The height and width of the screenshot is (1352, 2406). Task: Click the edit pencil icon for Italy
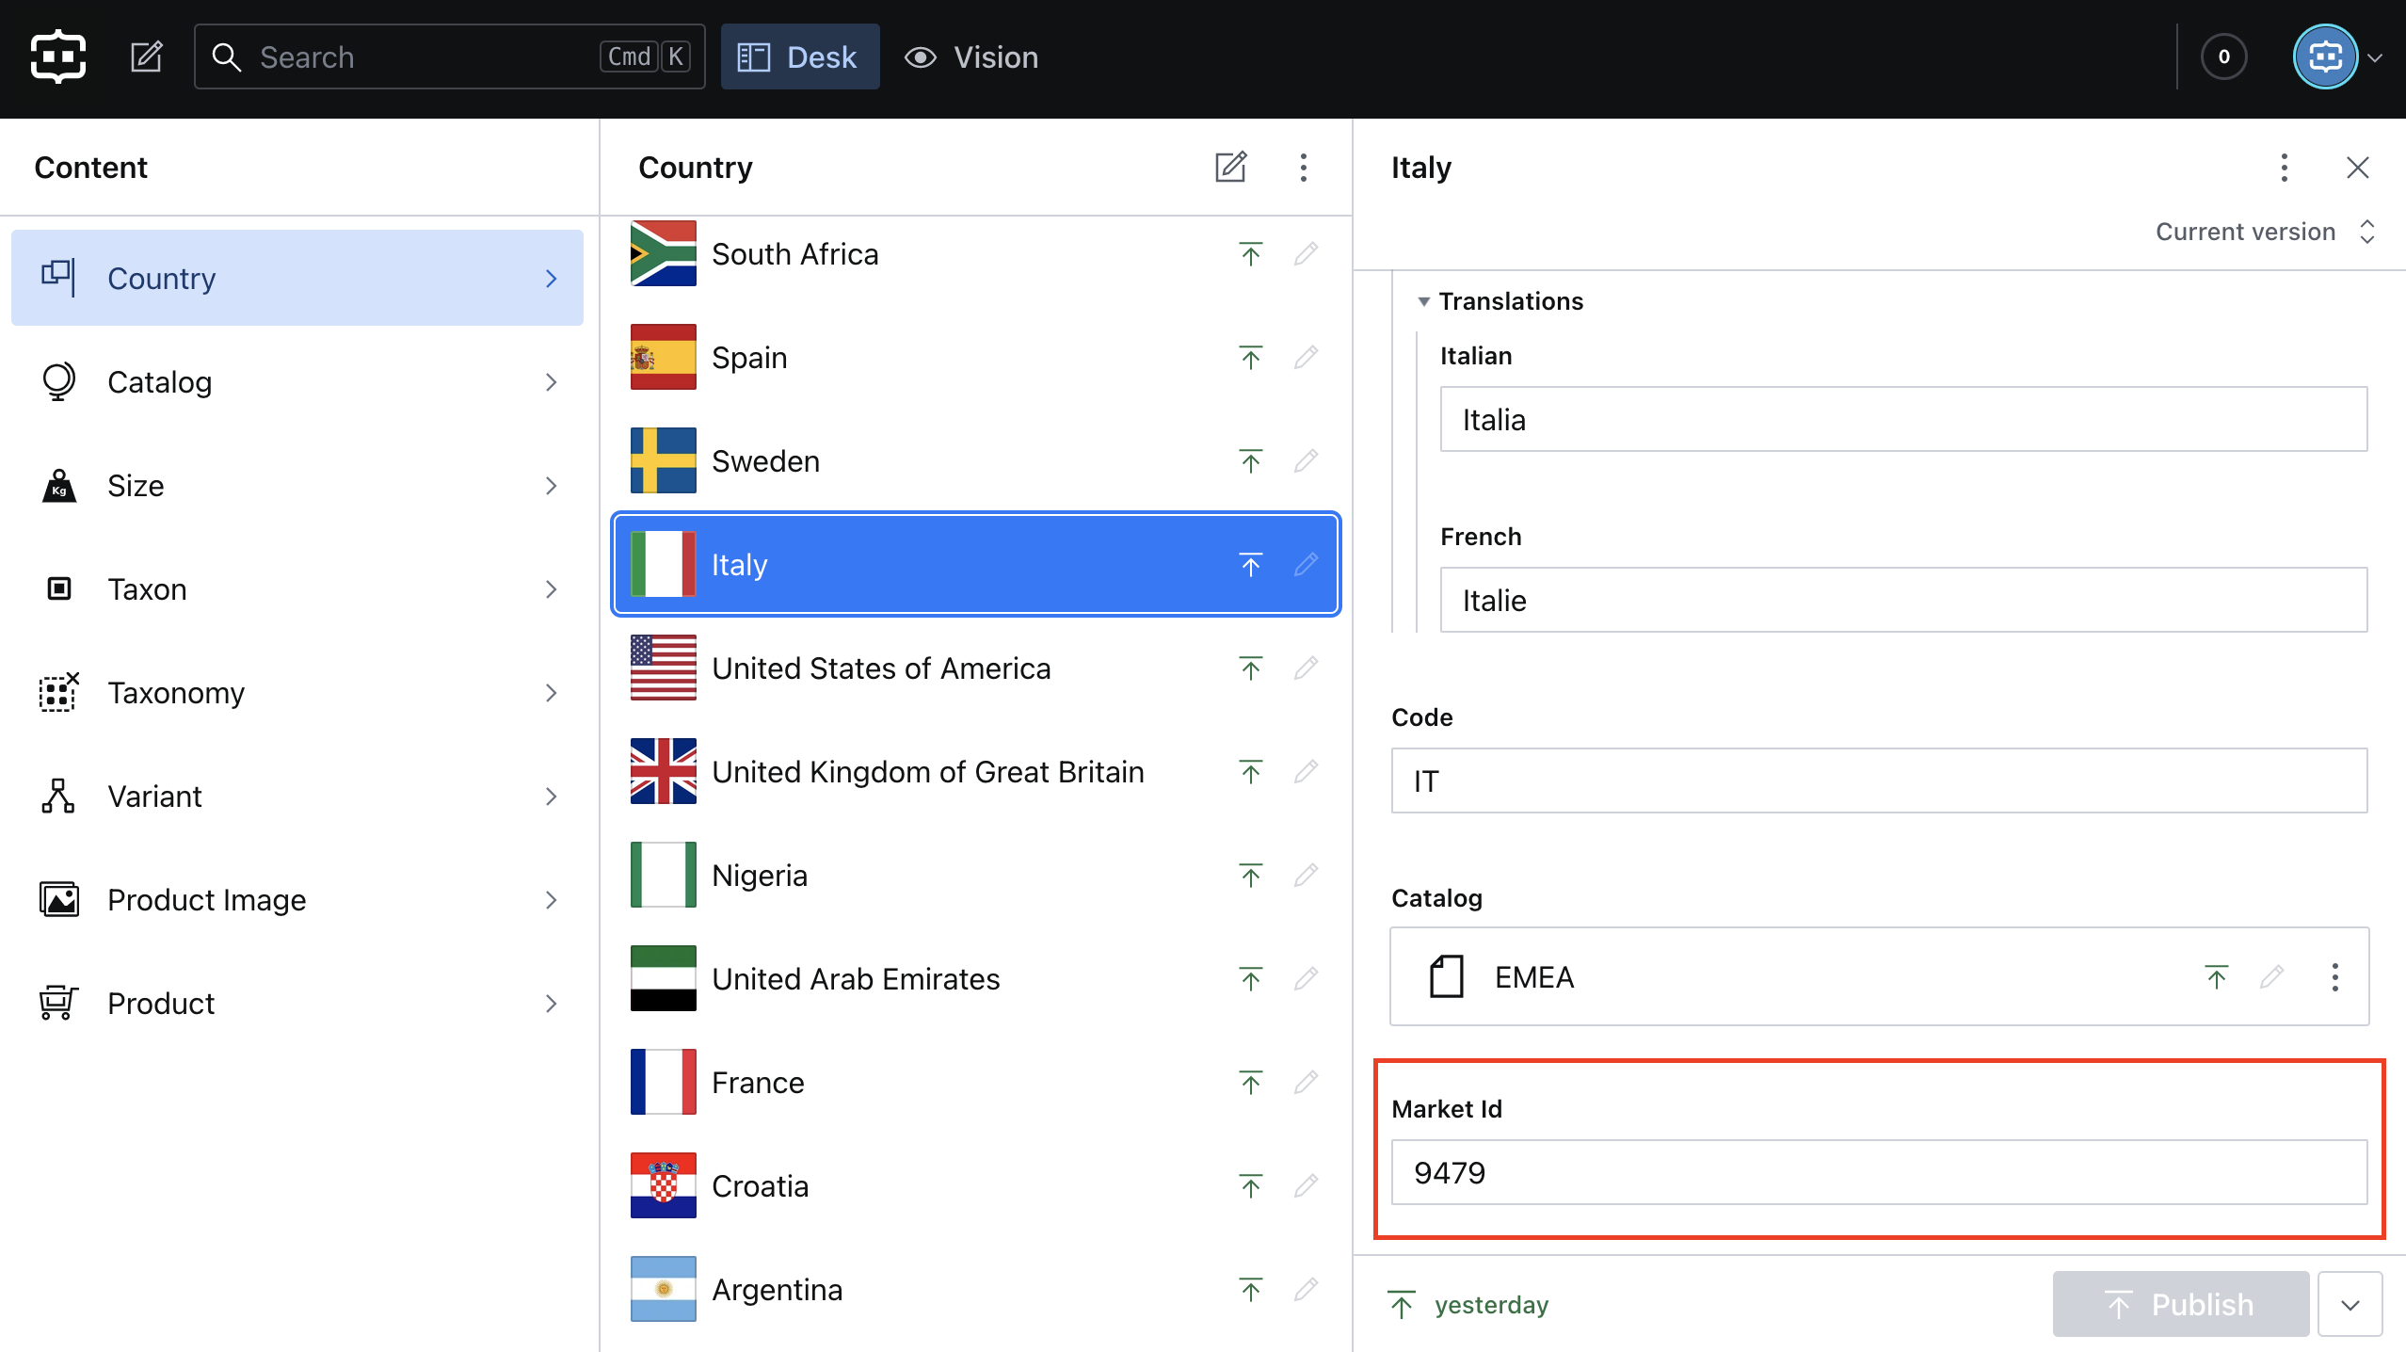(1306, 564)
